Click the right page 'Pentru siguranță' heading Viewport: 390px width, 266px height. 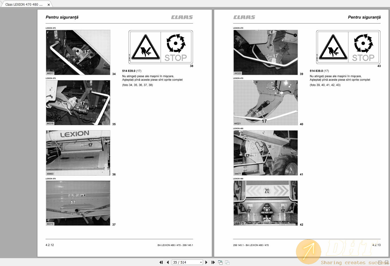click(364, 17)
